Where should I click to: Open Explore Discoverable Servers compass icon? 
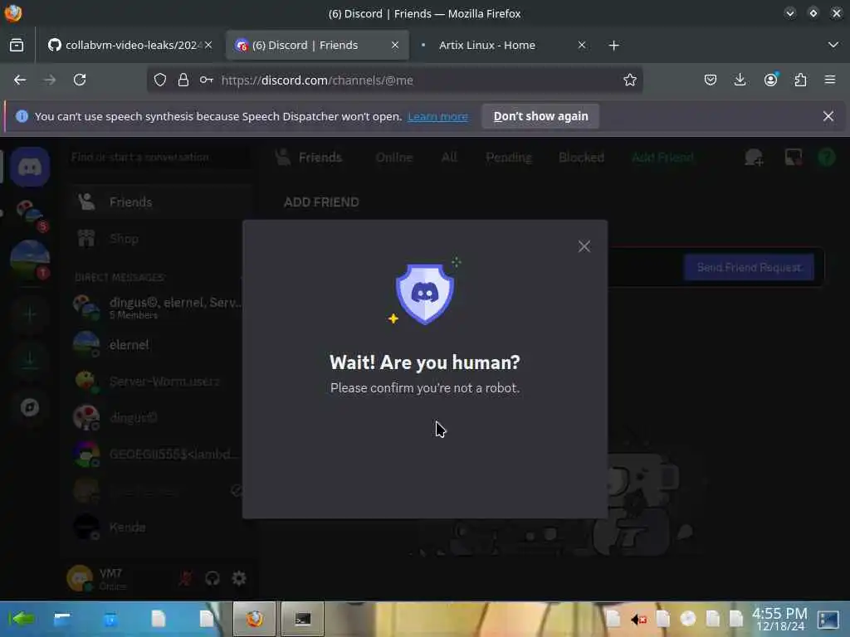pos(30,407)
